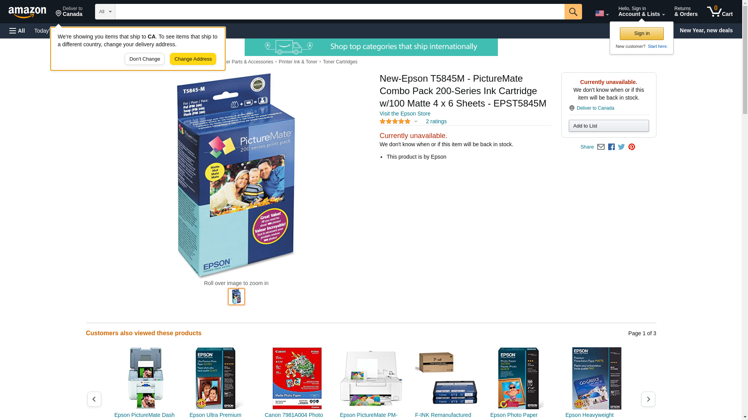This screenshot has height=420, width=748.
Task: Expand the All search category dropdown
Action: click(x=105, y=12)
